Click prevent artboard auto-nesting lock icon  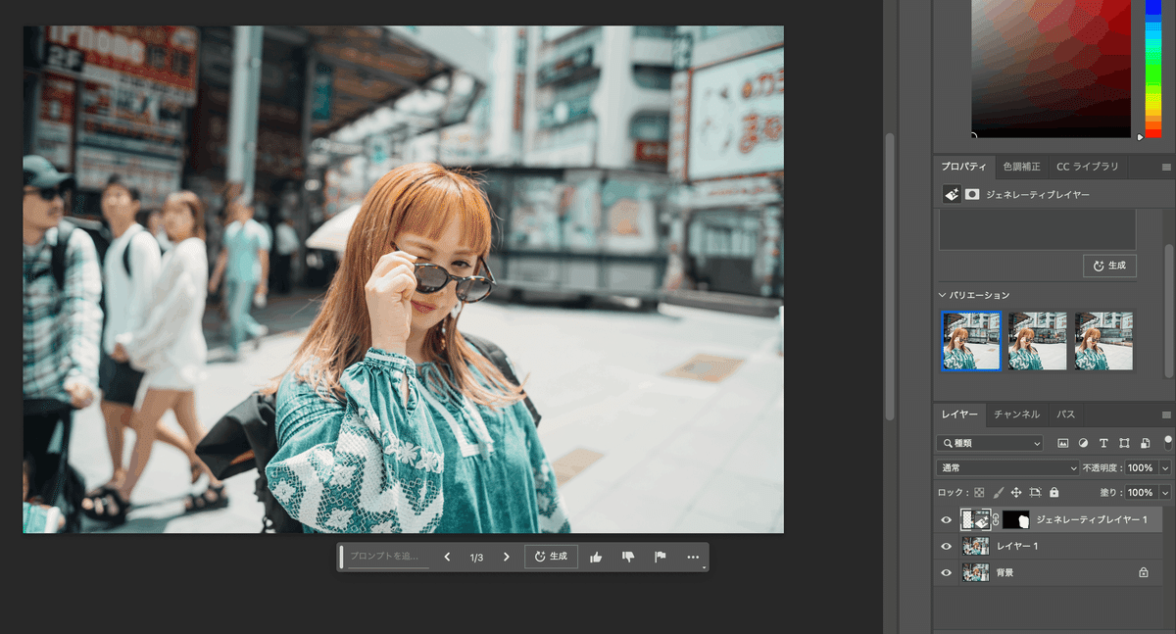point(1035,492)
